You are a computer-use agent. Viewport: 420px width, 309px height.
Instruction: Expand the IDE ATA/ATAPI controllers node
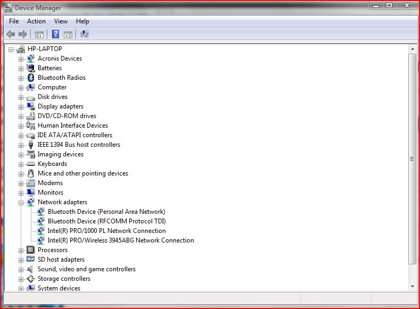click(21, 136)
